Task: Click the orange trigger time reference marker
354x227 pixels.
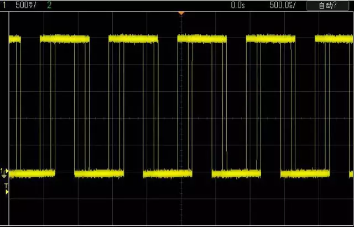Action: (x=181, y=13)
